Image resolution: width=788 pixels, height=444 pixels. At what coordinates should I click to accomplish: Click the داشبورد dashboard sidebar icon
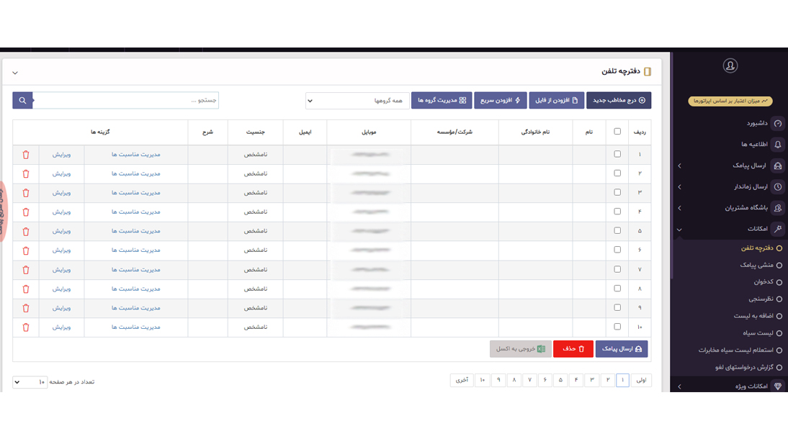point(777,124)
